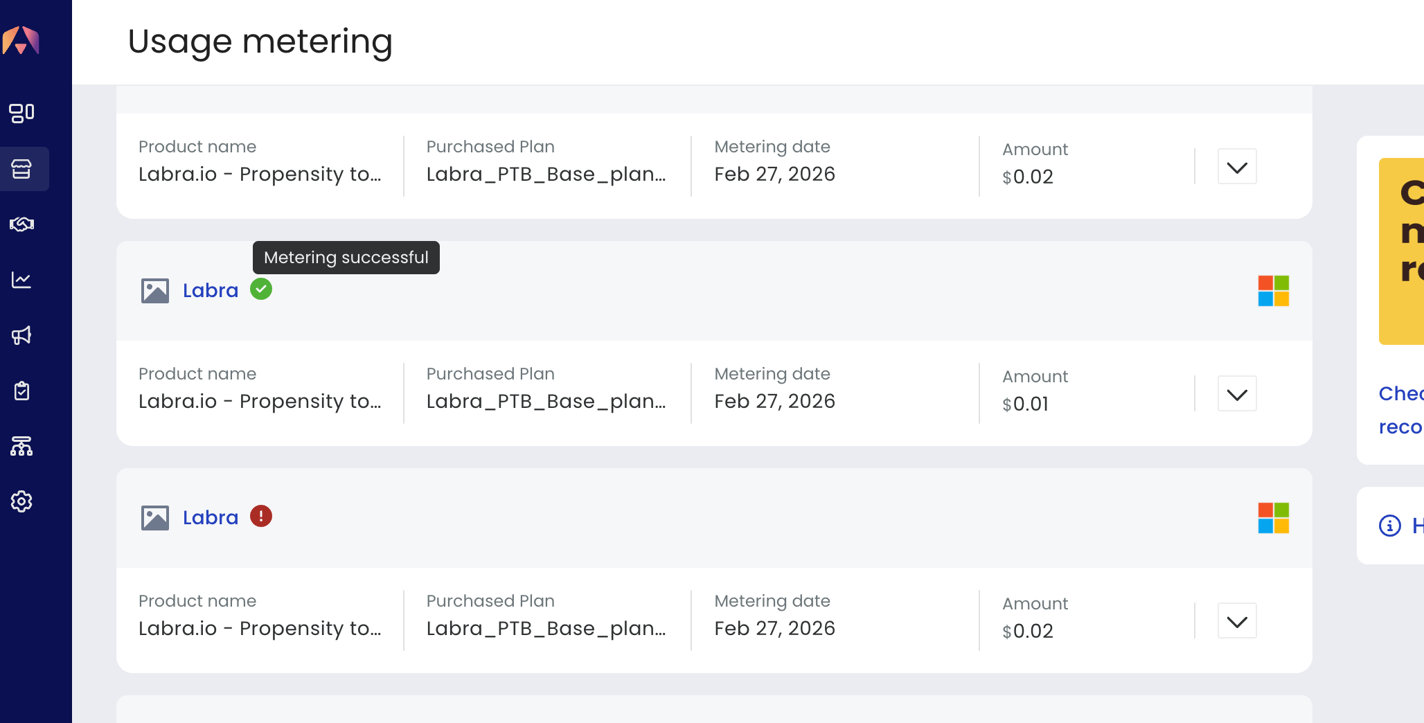Click the Labra logo in the sidebar
Screen dimensions: 1424x723
[x=21, y=40]
